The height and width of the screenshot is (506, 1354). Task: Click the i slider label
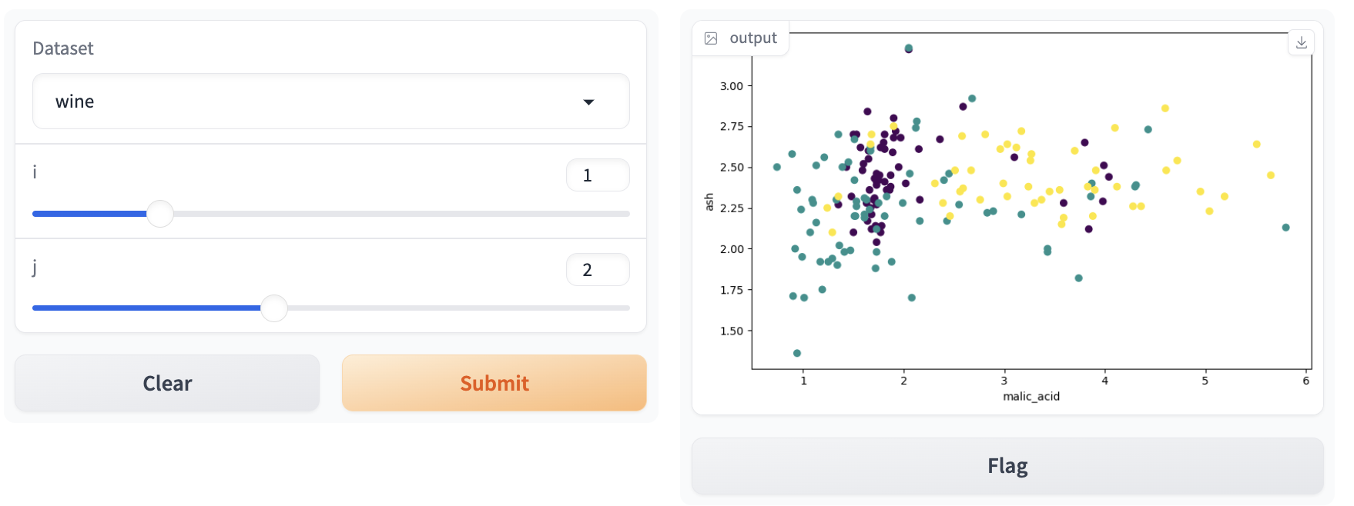[35, 173]
